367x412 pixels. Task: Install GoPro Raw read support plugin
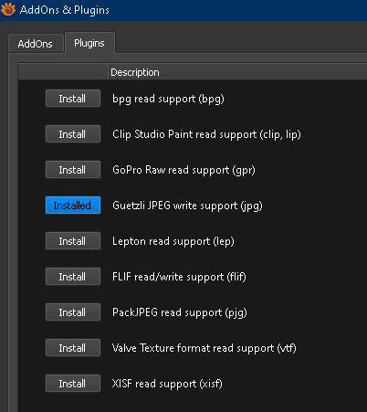tap(73, 170)
